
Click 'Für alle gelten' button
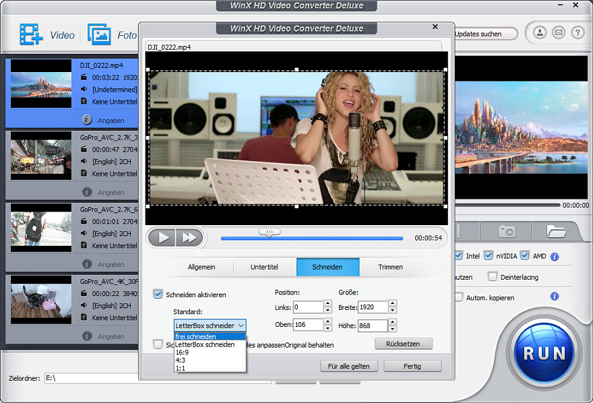pyautogui.click(x=348, y=366)
